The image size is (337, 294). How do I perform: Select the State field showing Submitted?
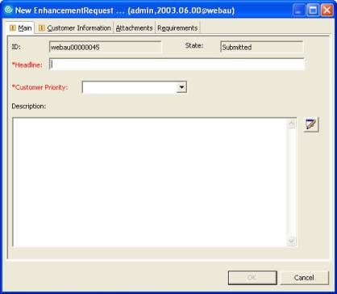(261, 47)
